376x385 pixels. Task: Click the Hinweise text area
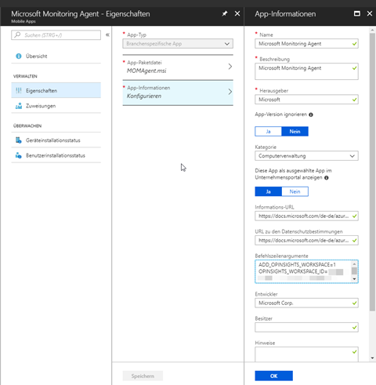306,354
